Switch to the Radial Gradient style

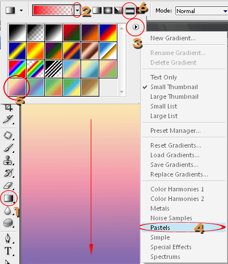[108, 10]
